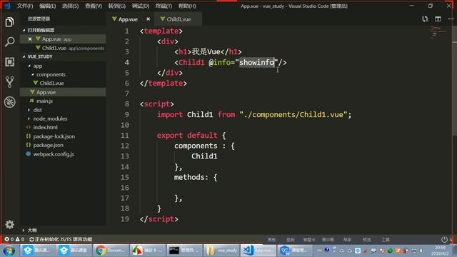Screen dimensions: 457x257
Task: Select App.vue in the file tree
Action: pyautogui.click(x=63, y=92)
